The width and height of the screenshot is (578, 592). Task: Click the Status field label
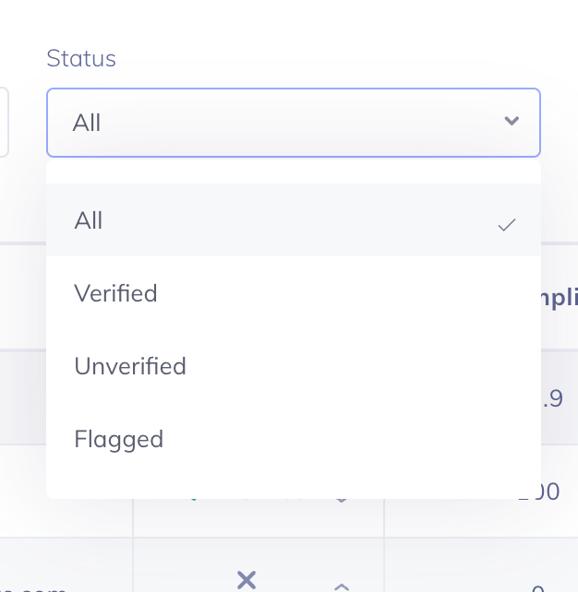click(x=81, y=58)
